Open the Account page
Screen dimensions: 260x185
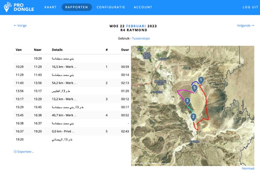pyautogui.click(x=143, y=7)
